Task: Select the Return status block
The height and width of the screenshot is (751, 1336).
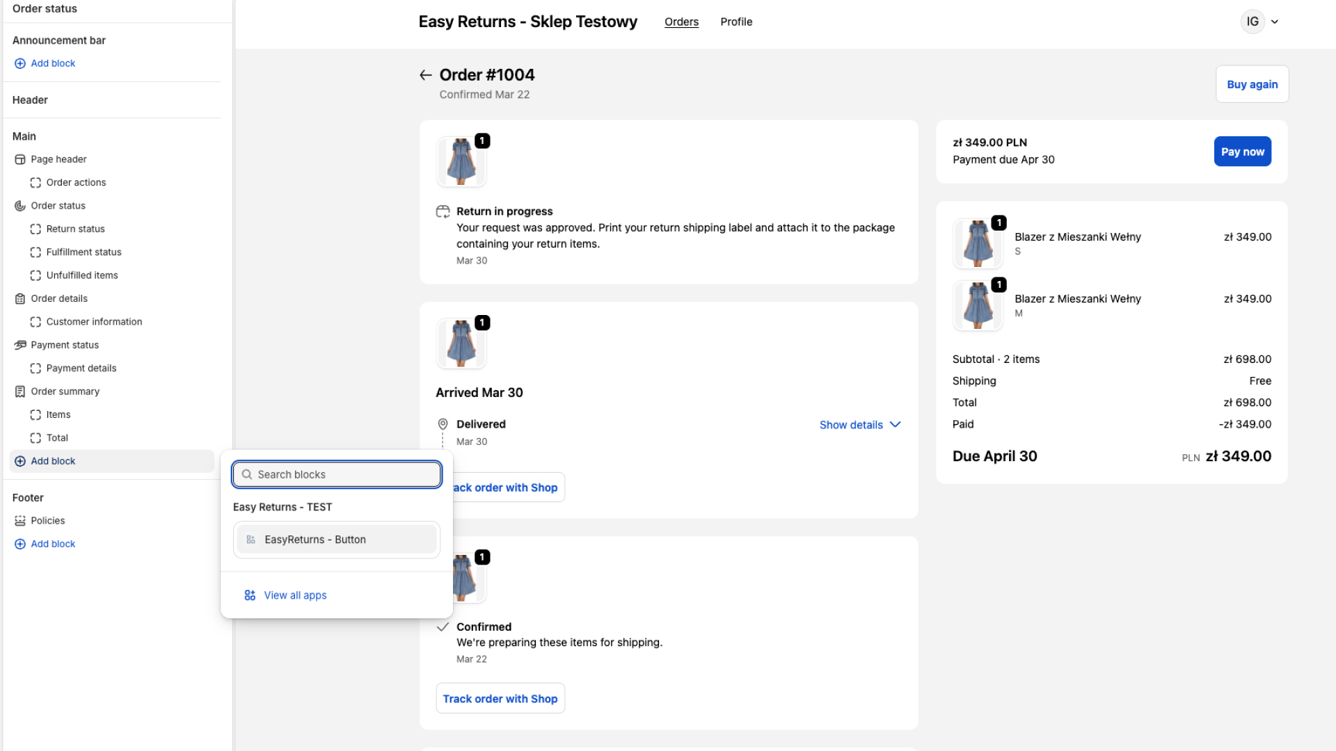Action: (x=75, y=229)
